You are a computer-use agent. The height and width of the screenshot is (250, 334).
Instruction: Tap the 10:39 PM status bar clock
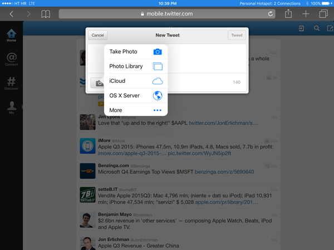coord(168,3)
